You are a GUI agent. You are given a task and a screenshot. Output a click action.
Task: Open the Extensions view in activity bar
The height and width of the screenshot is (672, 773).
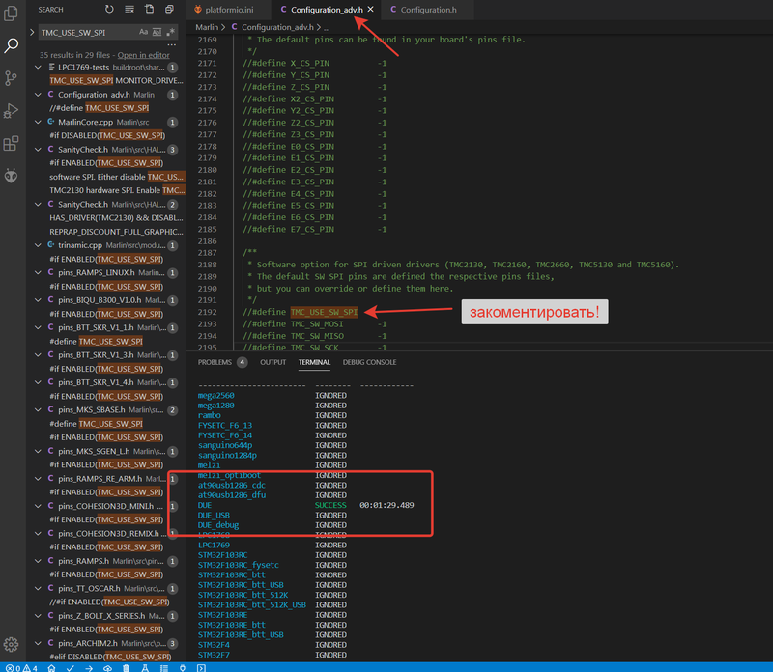(x=12, y=144)
